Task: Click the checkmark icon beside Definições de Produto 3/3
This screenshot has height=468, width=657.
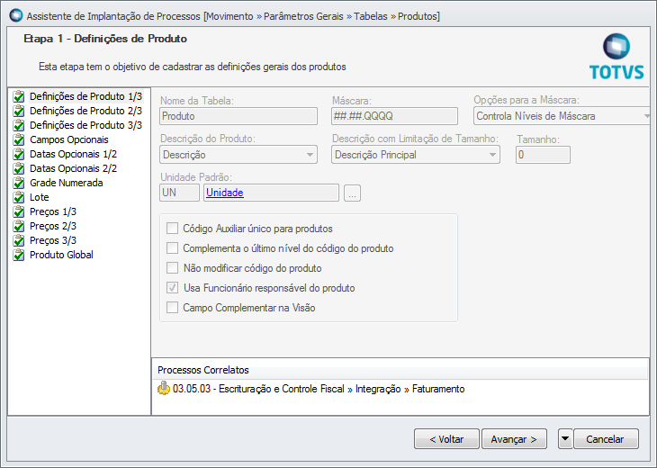Action: 19,125
